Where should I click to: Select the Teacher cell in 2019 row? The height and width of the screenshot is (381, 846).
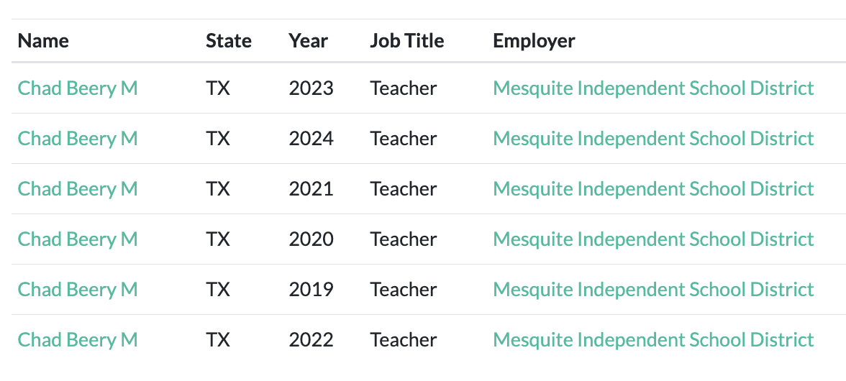(x=403, y=290)
